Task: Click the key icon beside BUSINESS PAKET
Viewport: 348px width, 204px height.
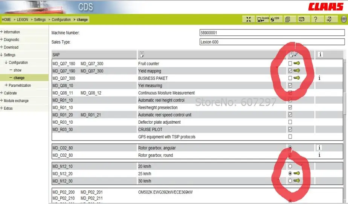Action: [297, 78]
